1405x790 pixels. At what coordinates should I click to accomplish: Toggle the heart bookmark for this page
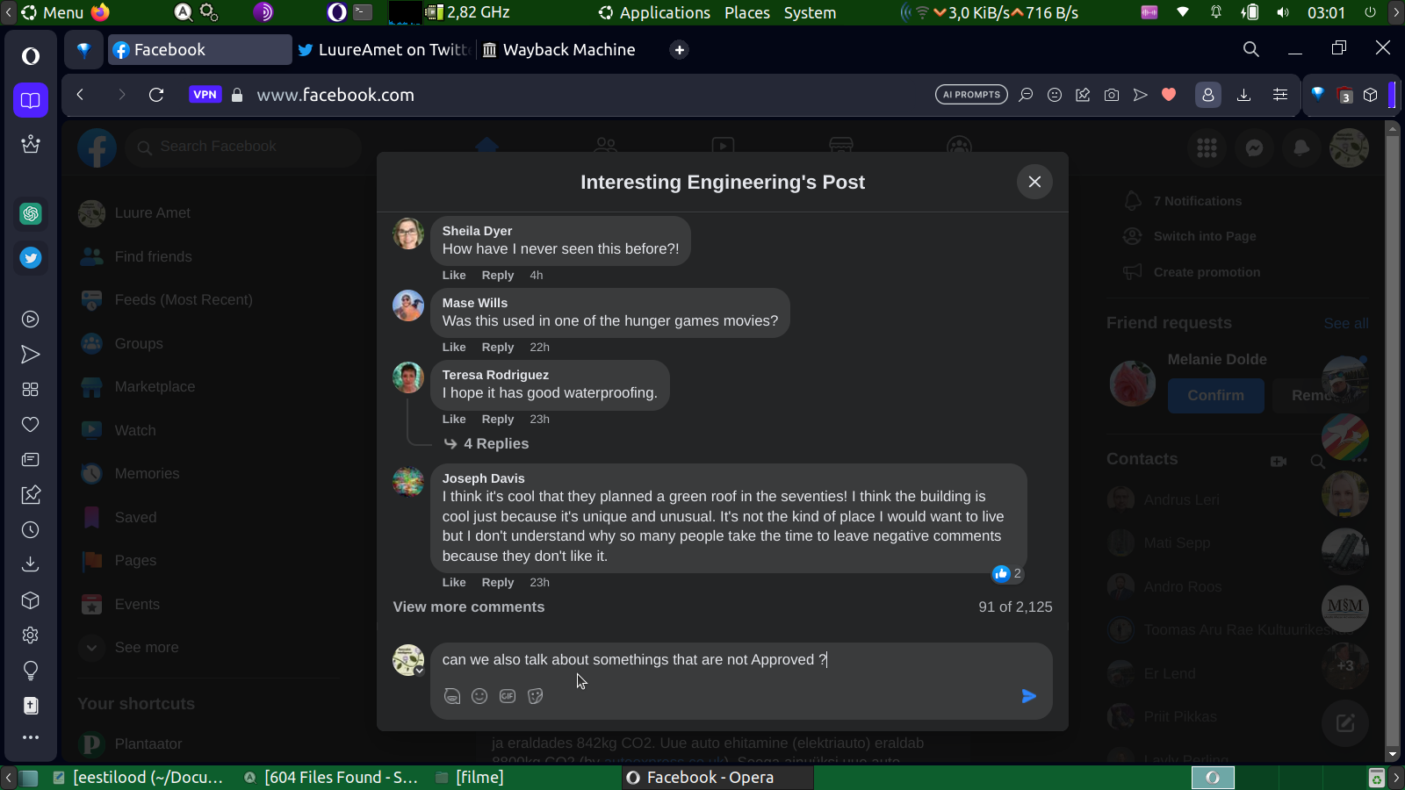pos(1169,95)
